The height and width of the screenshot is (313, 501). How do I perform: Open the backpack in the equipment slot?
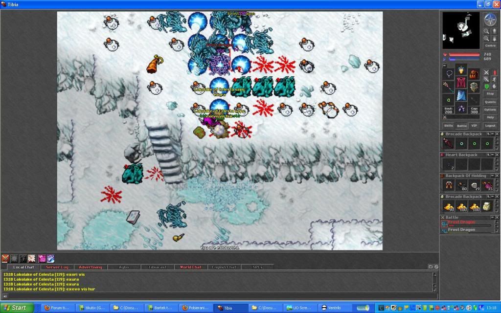(474, 74)
